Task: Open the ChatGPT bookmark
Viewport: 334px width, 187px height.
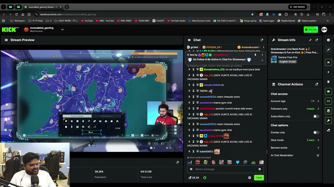Action: pyautogui.click(x=158, y=21)
